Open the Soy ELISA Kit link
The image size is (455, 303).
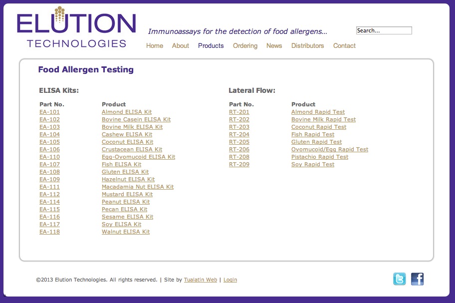(x=122, y=224)
